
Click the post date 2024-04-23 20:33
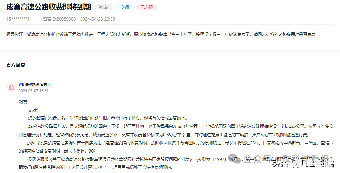coord(98,19)
